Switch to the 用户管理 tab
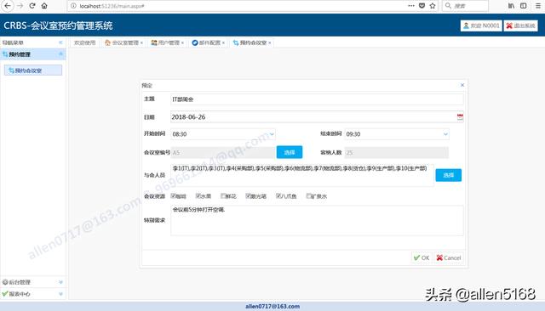The image size is (545, 311). (x=168, y=42)
